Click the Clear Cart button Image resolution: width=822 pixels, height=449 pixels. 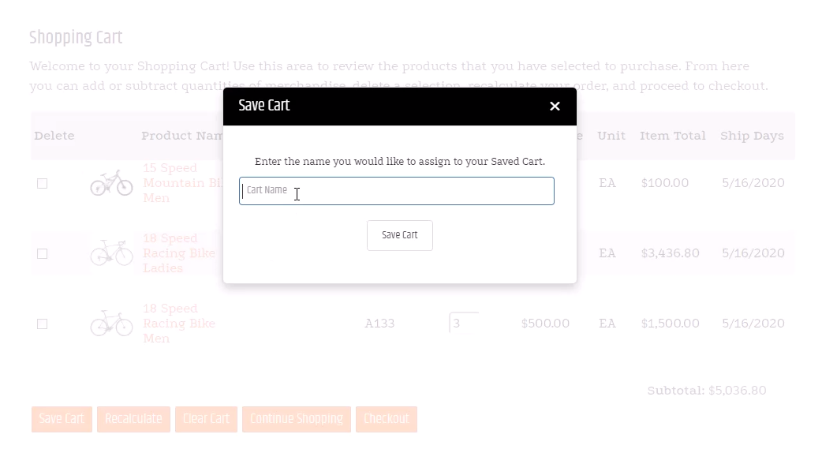pyautogui.click(x=206, y=419)
